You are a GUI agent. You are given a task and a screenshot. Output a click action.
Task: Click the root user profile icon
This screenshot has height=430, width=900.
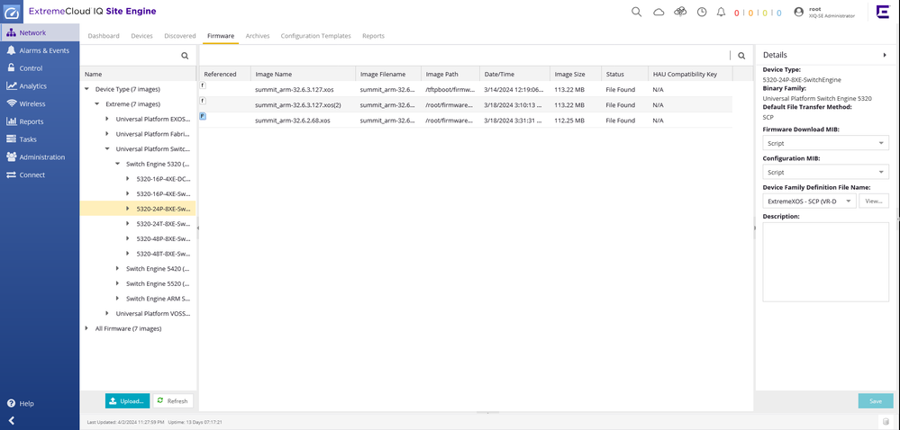[x=798, y=12]
